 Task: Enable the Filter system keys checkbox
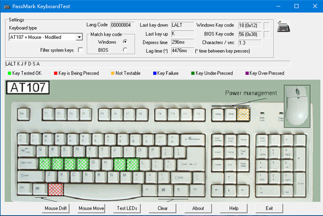[x=80, y=50]
